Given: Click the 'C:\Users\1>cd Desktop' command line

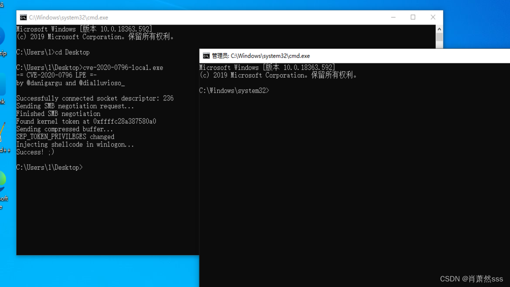Looking at the screenshot, I should click(x=53, y=52).
